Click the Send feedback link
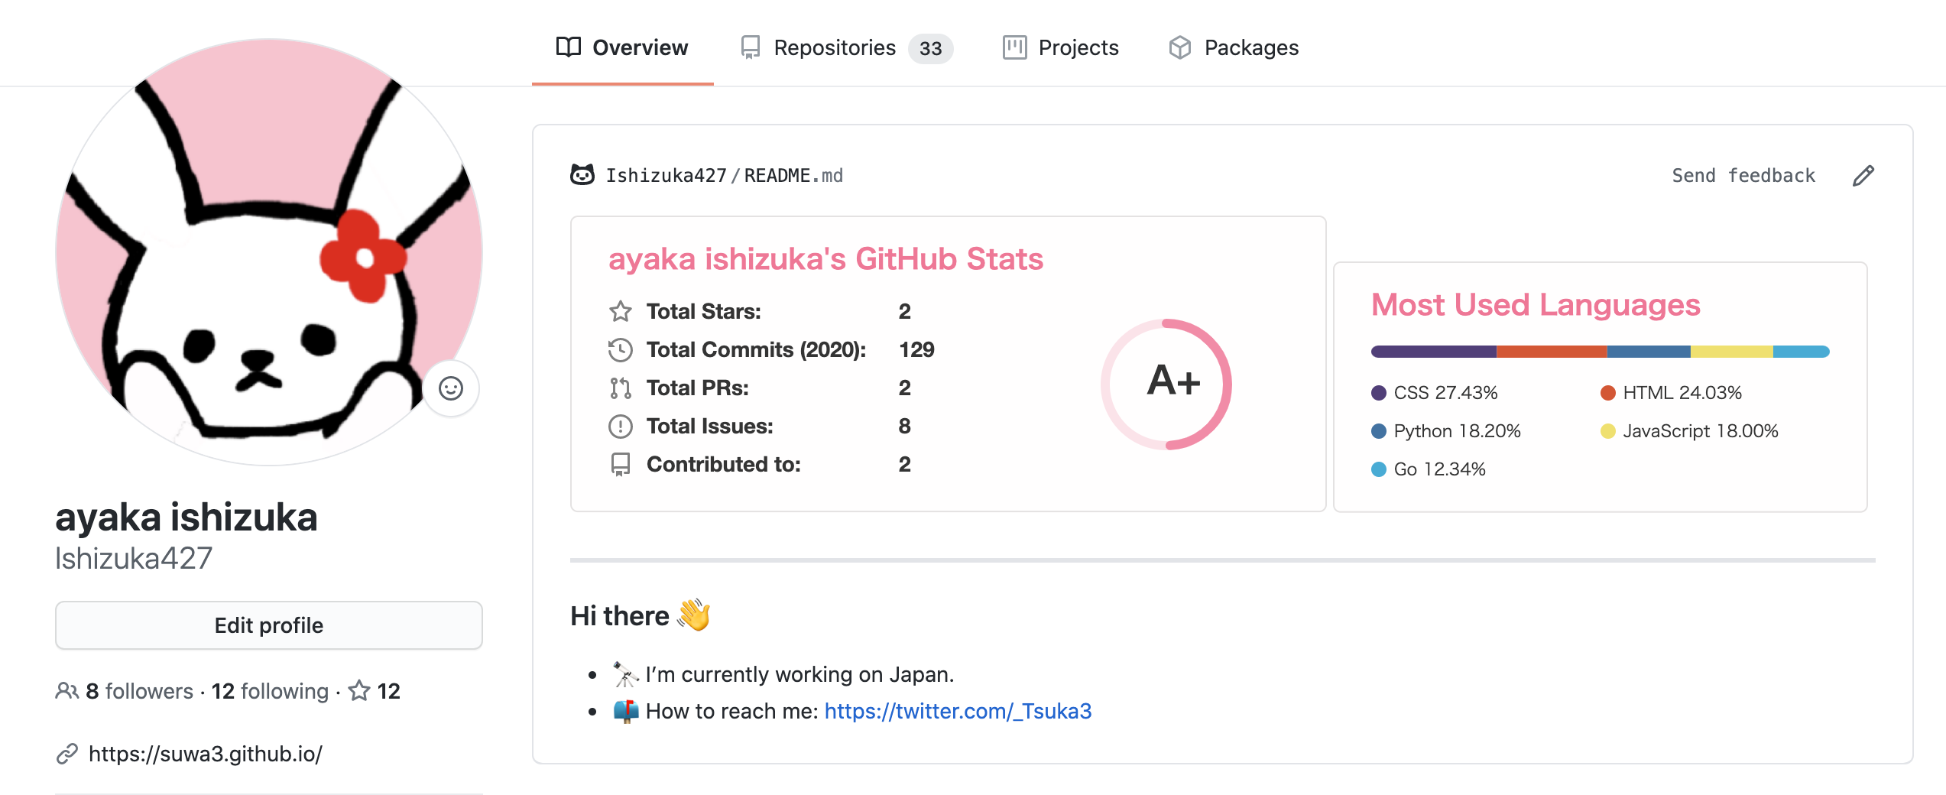 1743,176
